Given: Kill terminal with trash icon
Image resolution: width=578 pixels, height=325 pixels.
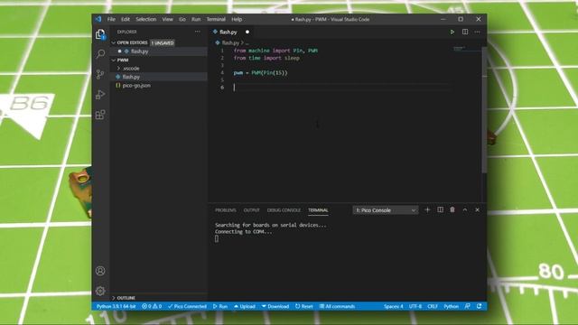Looking at the screenshot, I should pos(452,210).
